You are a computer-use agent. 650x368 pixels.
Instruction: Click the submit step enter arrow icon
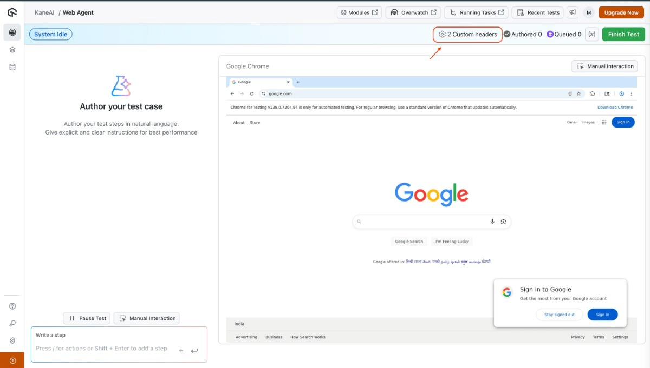[x=194, y=351]
